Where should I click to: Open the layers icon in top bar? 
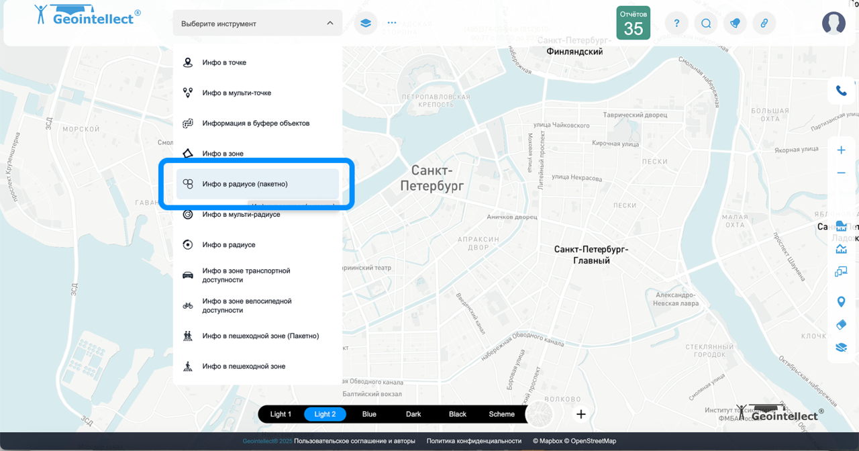click(x=365, y=23)
